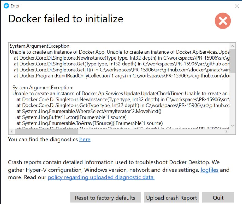Click the horizontal scroll left arrow
The height and width of the screenshot is (204, 242).
click(x=12, y=132)
